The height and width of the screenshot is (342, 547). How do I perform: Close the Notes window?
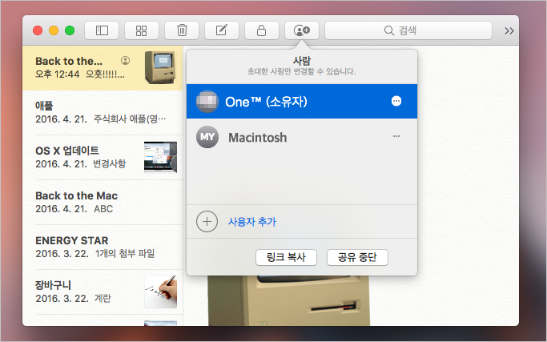(38, 30)
